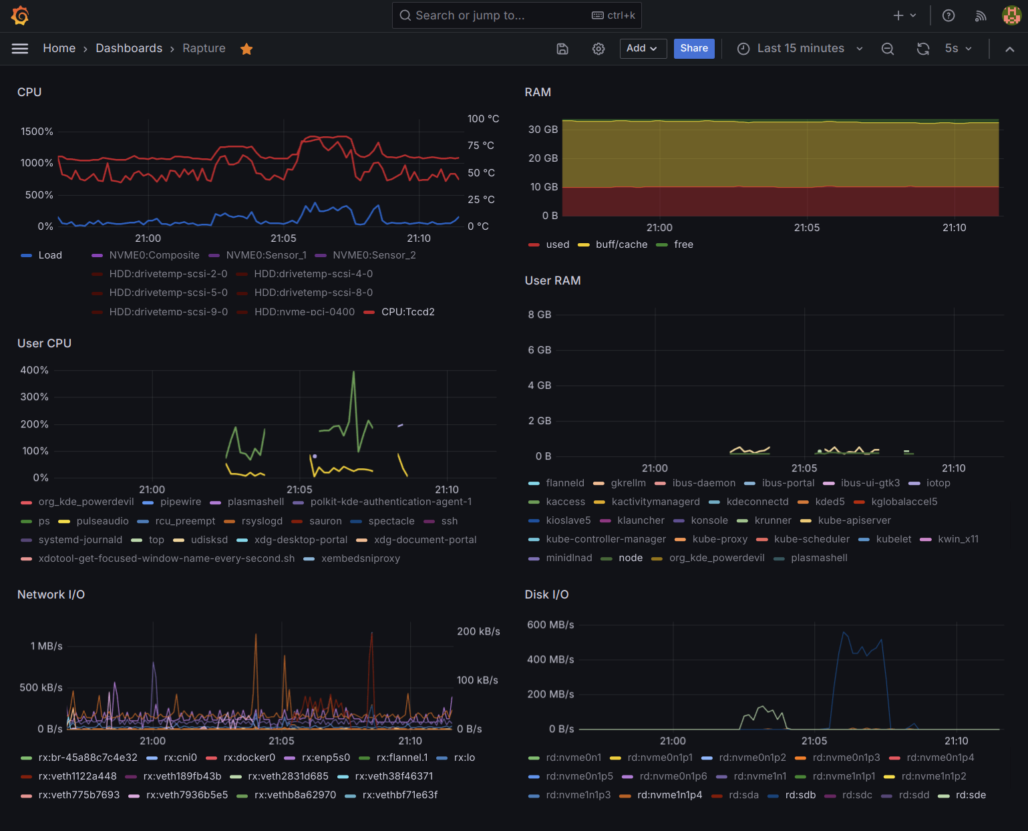Open the hamburger navigation menu
Viewport: 1028px width, 831px height.
click(x=20, y=49)
